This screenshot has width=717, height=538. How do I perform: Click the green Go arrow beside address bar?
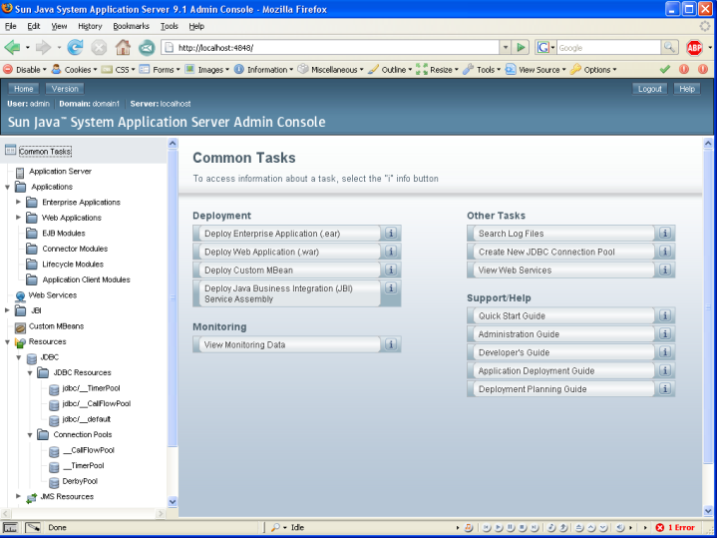521,47
